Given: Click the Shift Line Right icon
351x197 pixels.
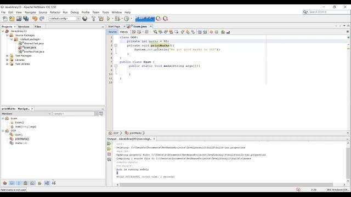Looking at the screenshot, I should (205, 32).
